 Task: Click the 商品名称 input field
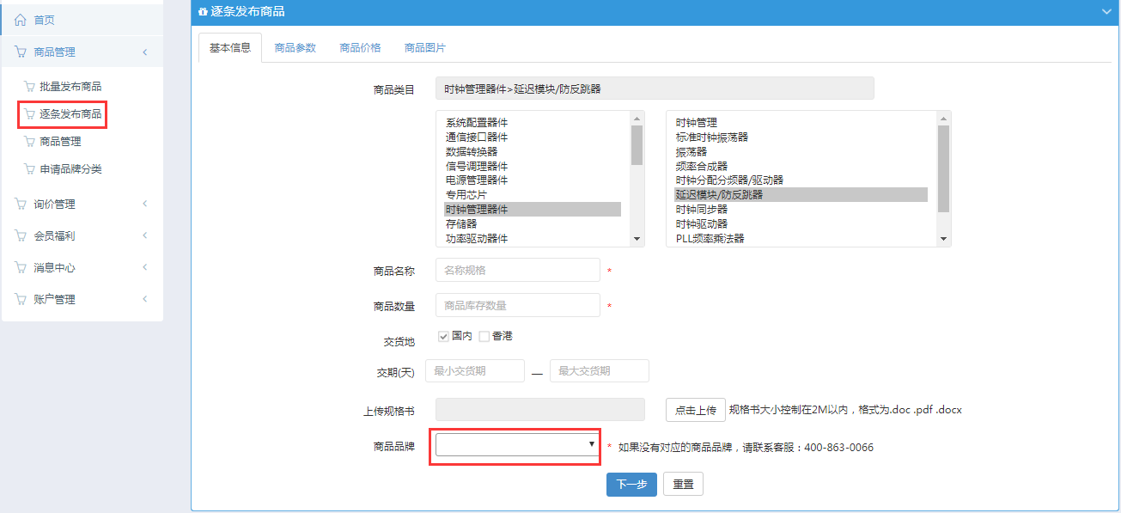pyautogui.click(x=517, y=271)
